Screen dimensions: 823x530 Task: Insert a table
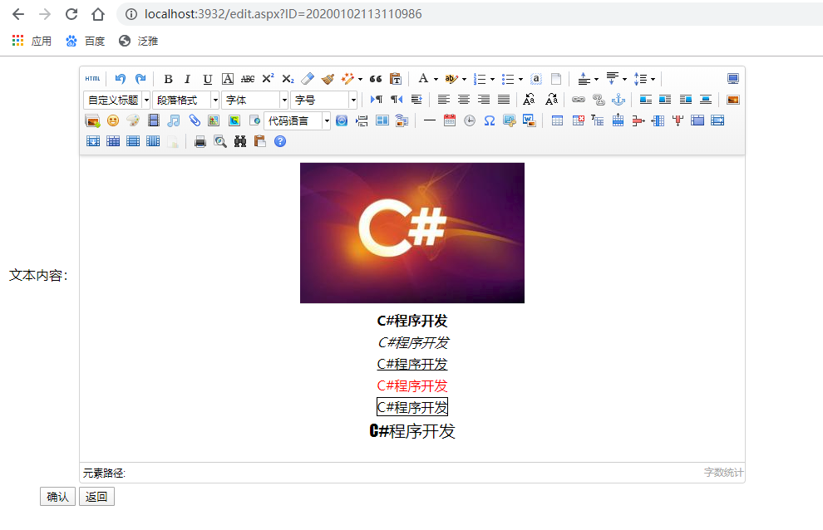[x=557, y=120]
